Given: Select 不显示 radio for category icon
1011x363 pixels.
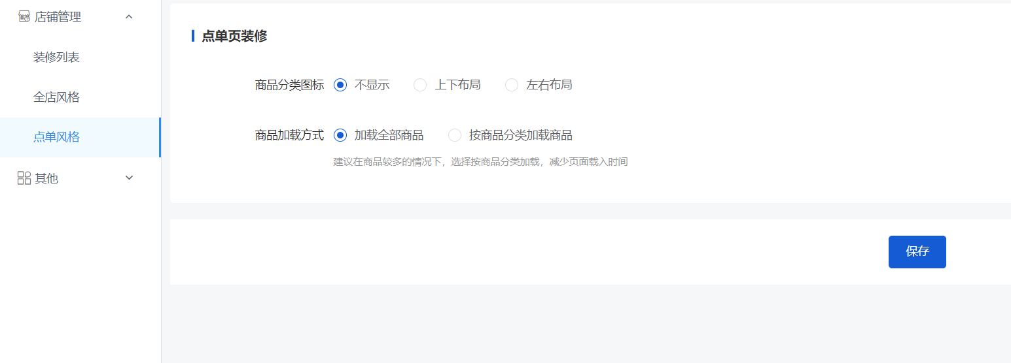Looking at the screenshot, I should point(340,85).
